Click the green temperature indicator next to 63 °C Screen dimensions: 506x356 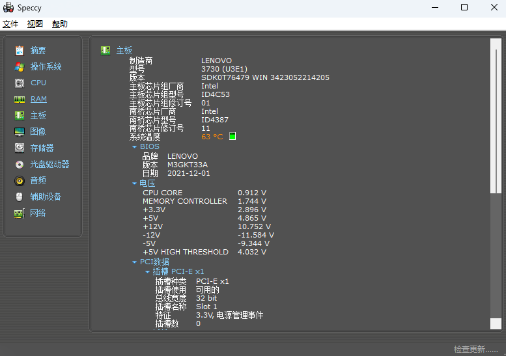pyautogui.click(x=232, y=137)
